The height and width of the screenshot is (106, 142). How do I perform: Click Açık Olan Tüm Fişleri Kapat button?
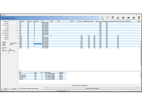[92, 88]
